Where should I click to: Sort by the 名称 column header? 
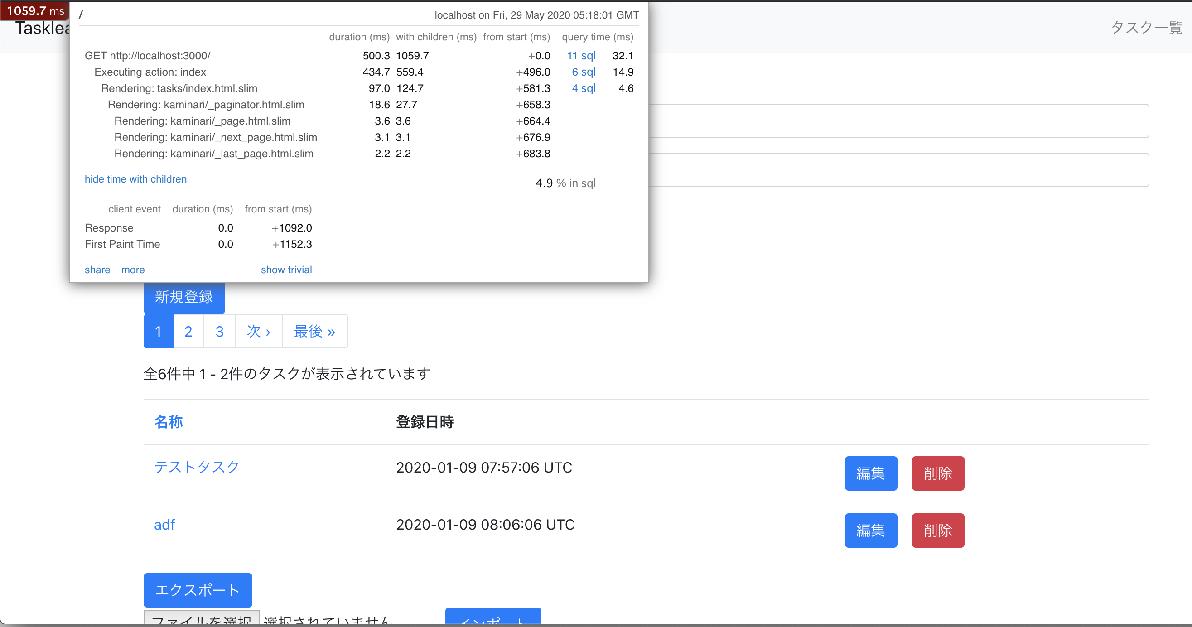click(x=169, y=421)
